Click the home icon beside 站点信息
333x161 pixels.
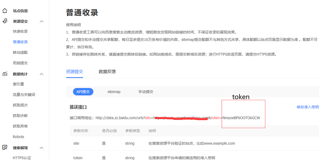(4, 11)
